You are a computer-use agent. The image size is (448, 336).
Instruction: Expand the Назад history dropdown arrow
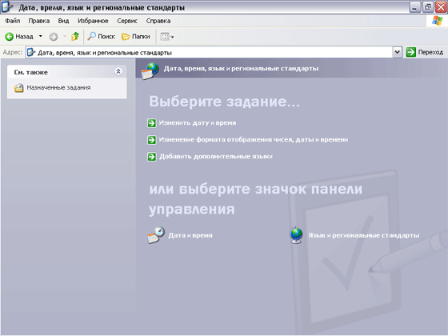tap(41, 36)
